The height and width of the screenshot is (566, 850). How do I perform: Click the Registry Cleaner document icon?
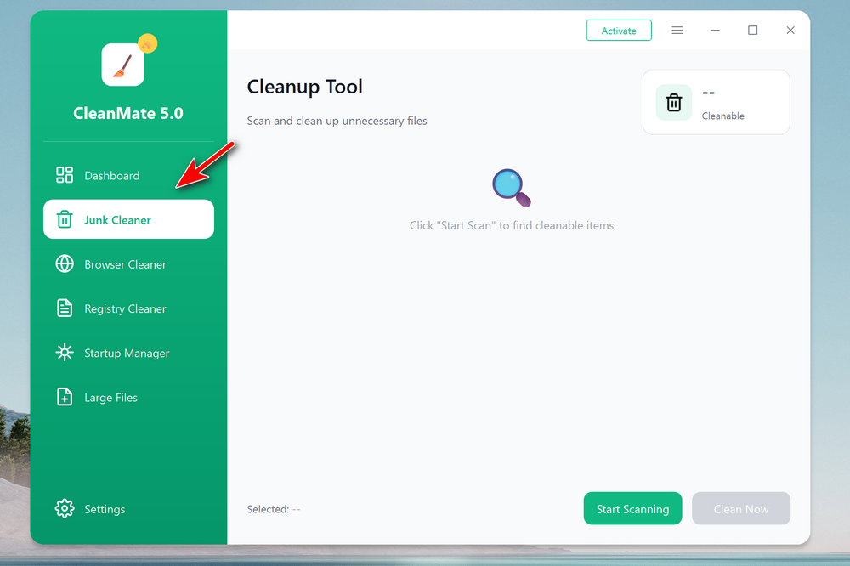(x=65, y=308)
